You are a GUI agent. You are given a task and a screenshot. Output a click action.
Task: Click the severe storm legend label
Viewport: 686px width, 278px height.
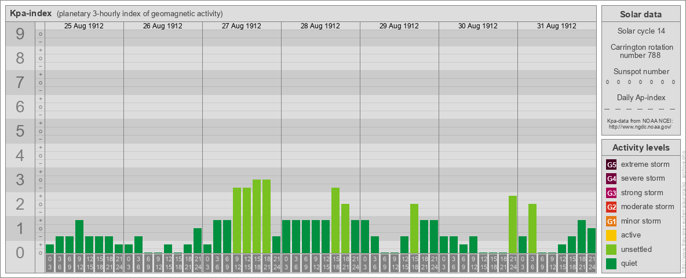(643, 179)
